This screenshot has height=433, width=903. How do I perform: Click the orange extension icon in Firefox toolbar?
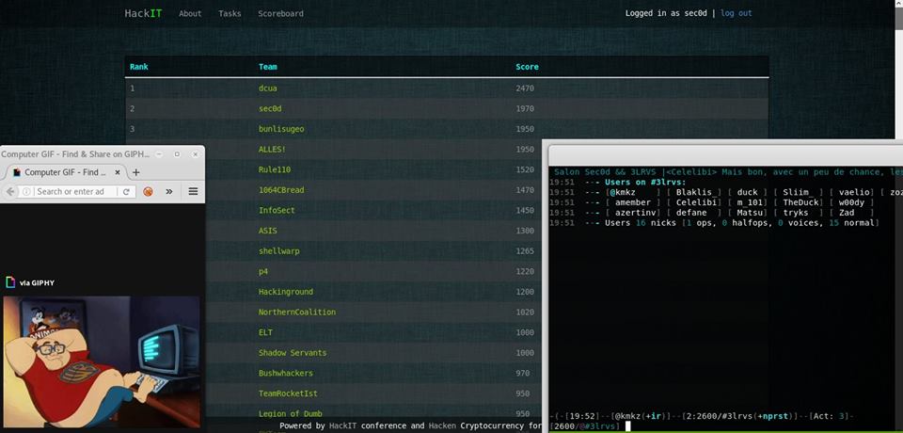[x=148, y=191]
